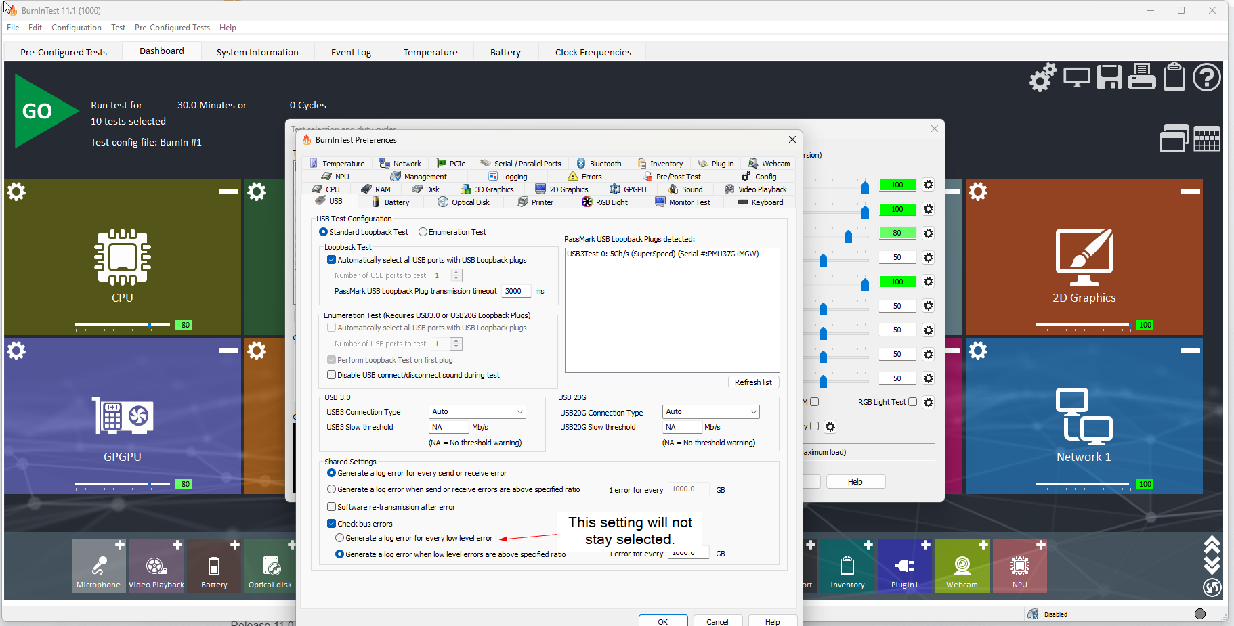Open settings gear on the CPU tile
This screenshot has width=1234, height=626.
[x=16, y=192]
